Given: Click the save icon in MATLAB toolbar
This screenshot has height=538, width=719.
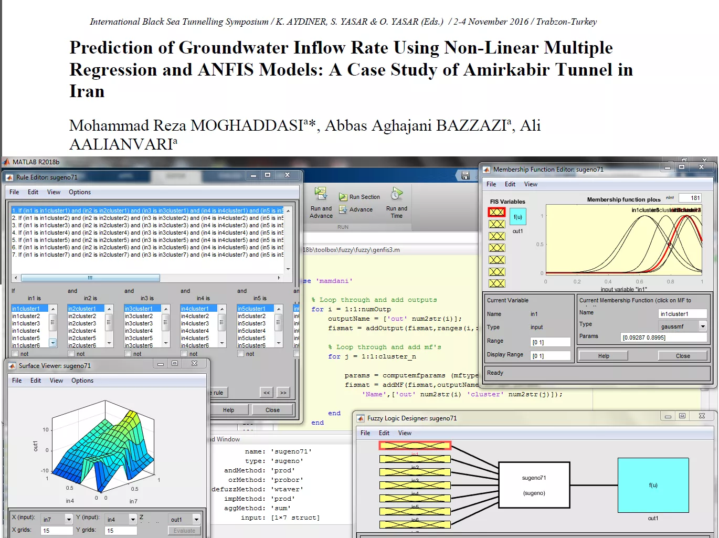Looking at the screenshot, I should [x=466, y=176].
